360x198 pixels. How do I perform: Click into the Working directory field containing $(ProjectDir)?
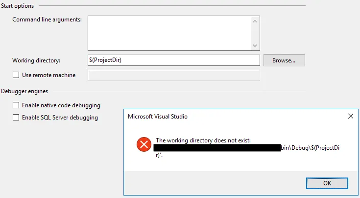[x=174, y=60]
